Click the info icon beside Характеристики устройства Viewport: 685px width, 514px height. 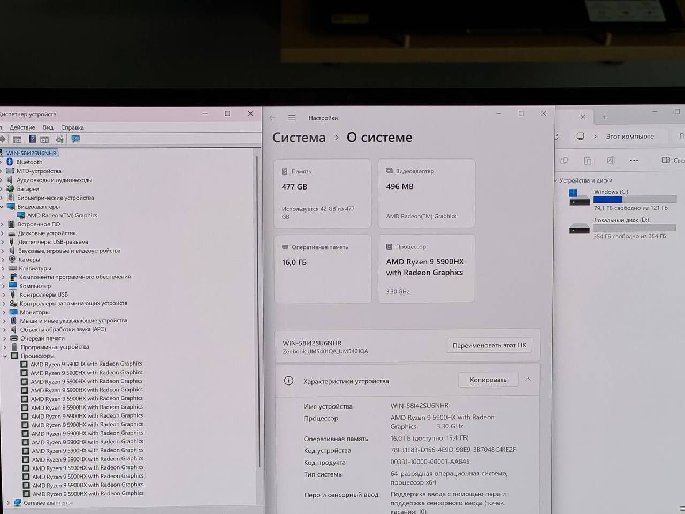(288, 381)
